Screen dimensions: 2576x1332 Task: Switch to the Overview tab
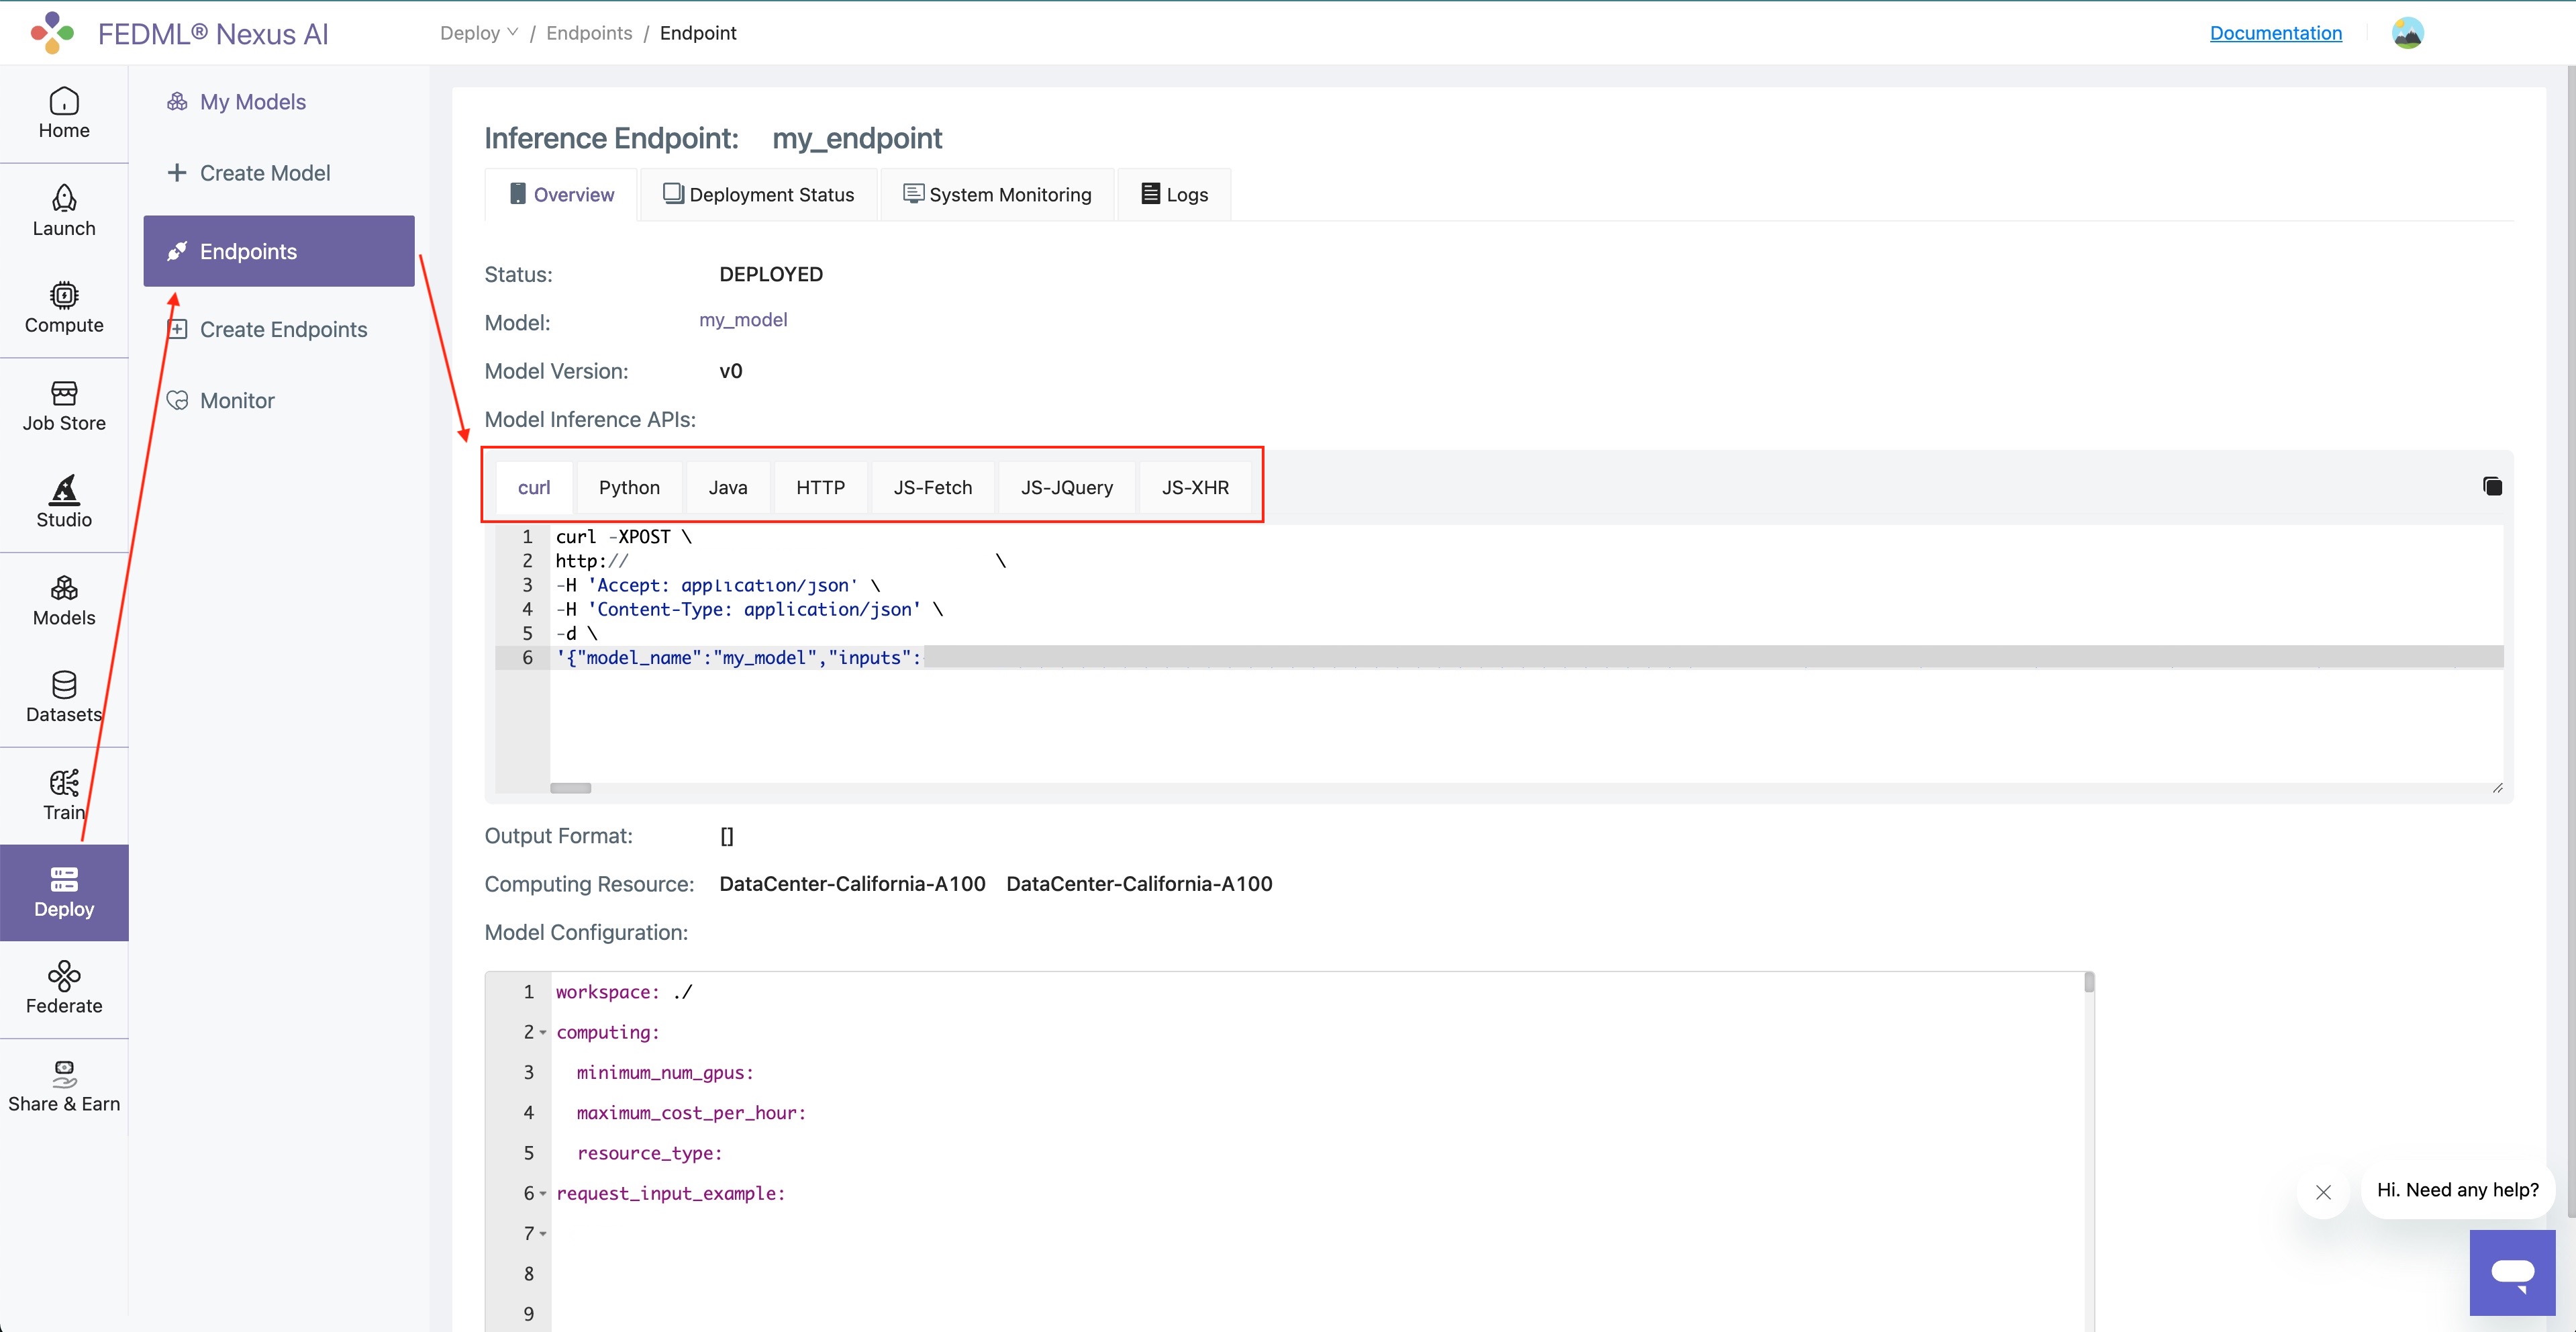point(561,194)
